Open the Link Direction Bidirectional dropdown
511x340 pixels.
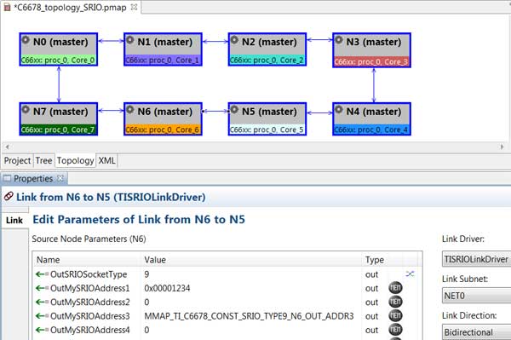pos(476,332)
